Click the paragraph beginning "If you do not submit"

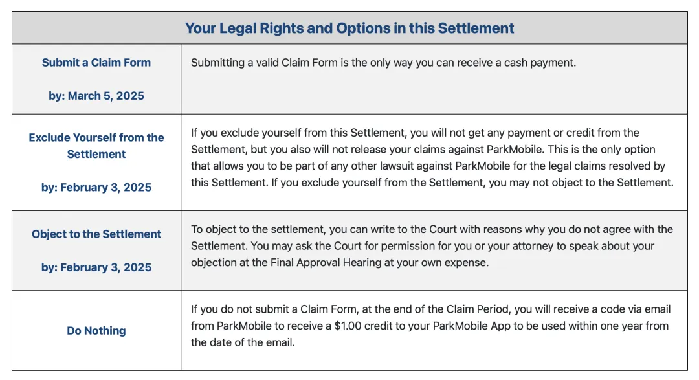point(430,326)
